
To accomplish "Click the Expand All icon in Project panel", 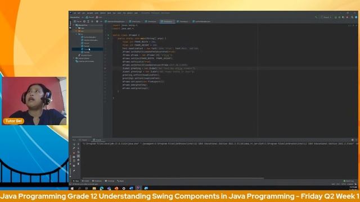I will (x=88, y=21).
